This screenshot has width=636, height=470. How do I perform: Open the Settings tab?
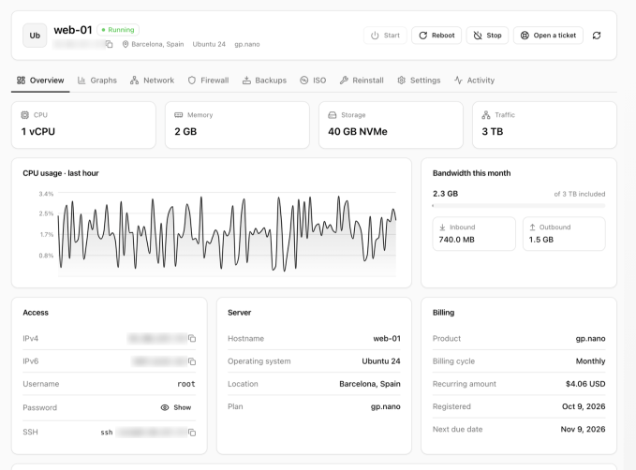click(x=419, y=81)
